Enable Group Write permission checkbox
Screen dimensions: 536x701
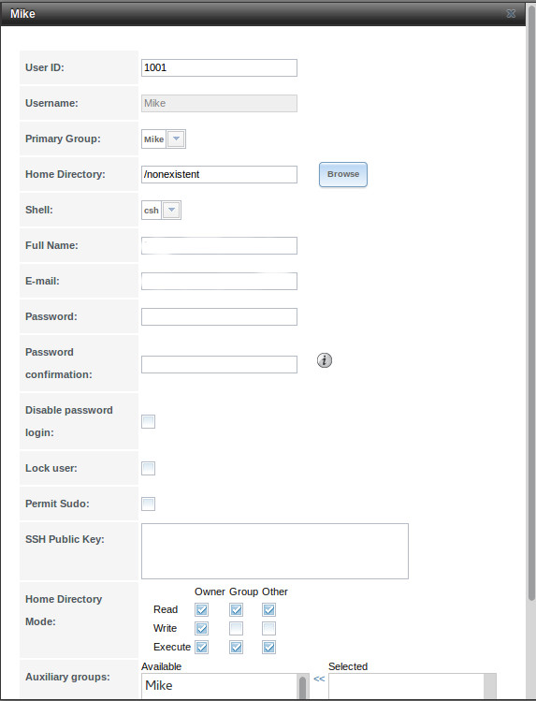pos(237,629)
